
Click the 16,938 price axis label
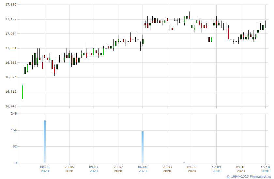[11, 62]
